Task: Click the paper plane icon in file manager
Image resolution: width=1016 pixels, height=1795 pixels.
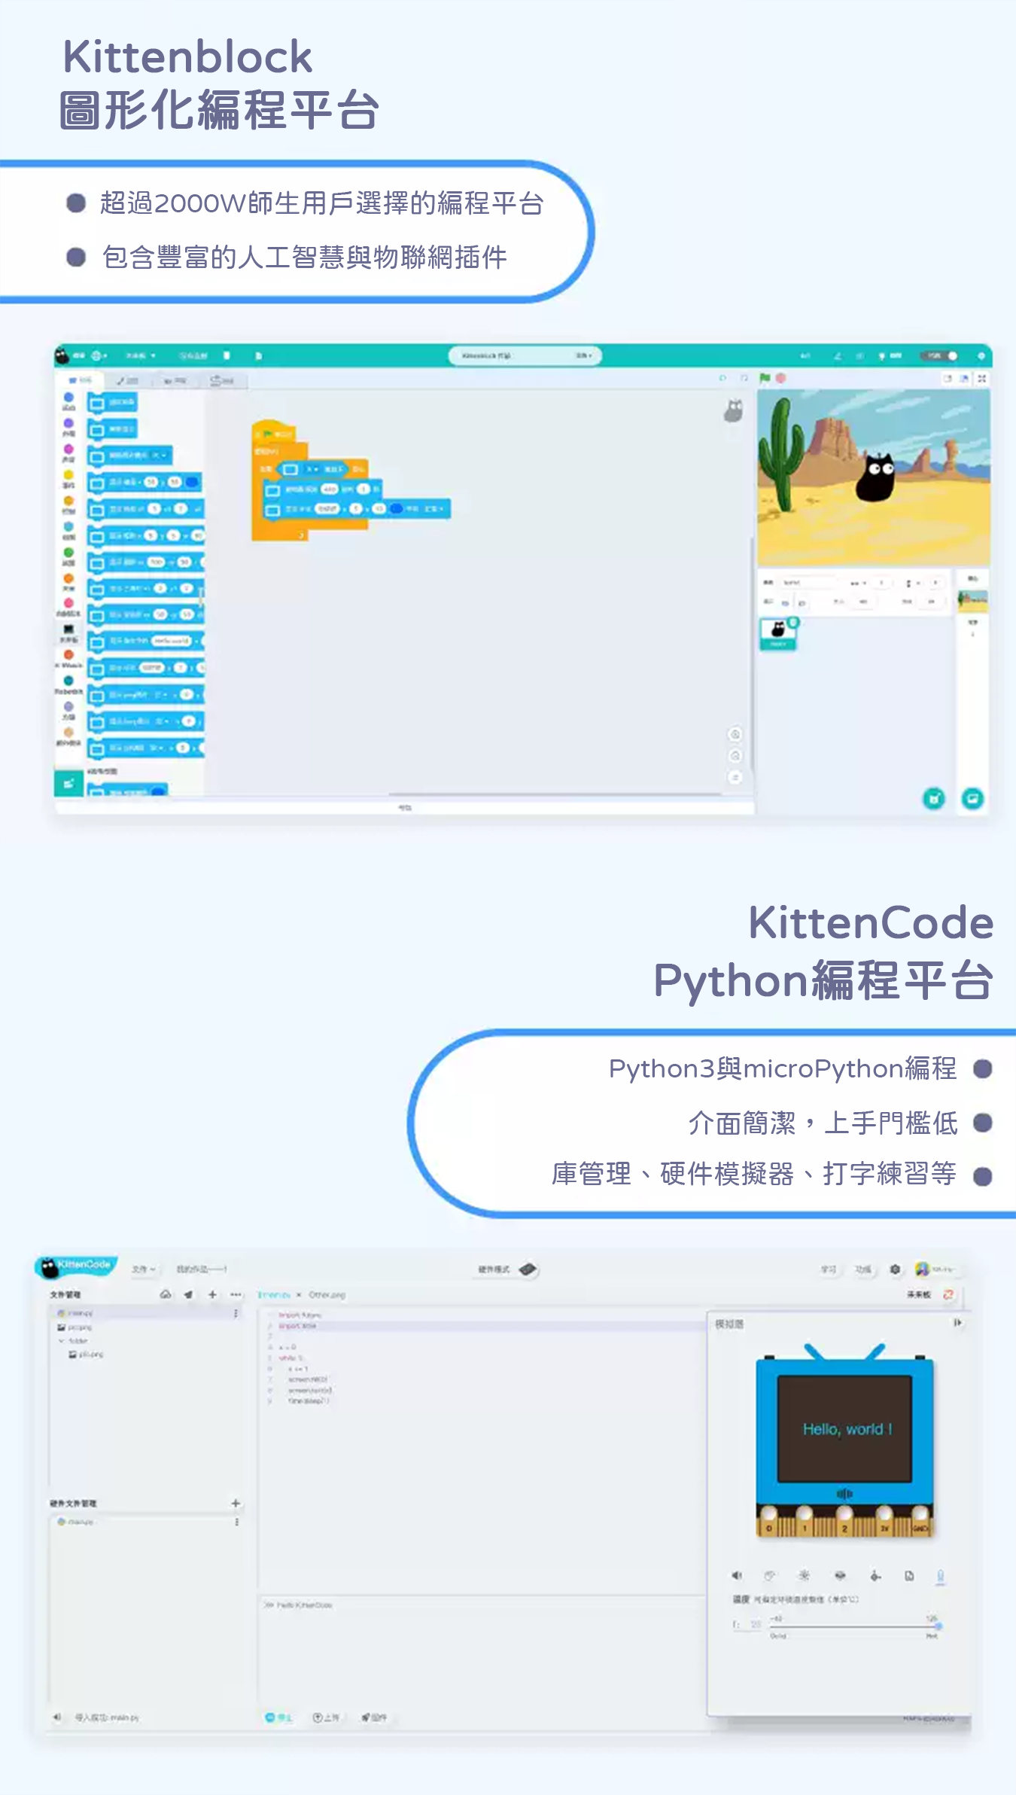Action: click(188, 1294)
